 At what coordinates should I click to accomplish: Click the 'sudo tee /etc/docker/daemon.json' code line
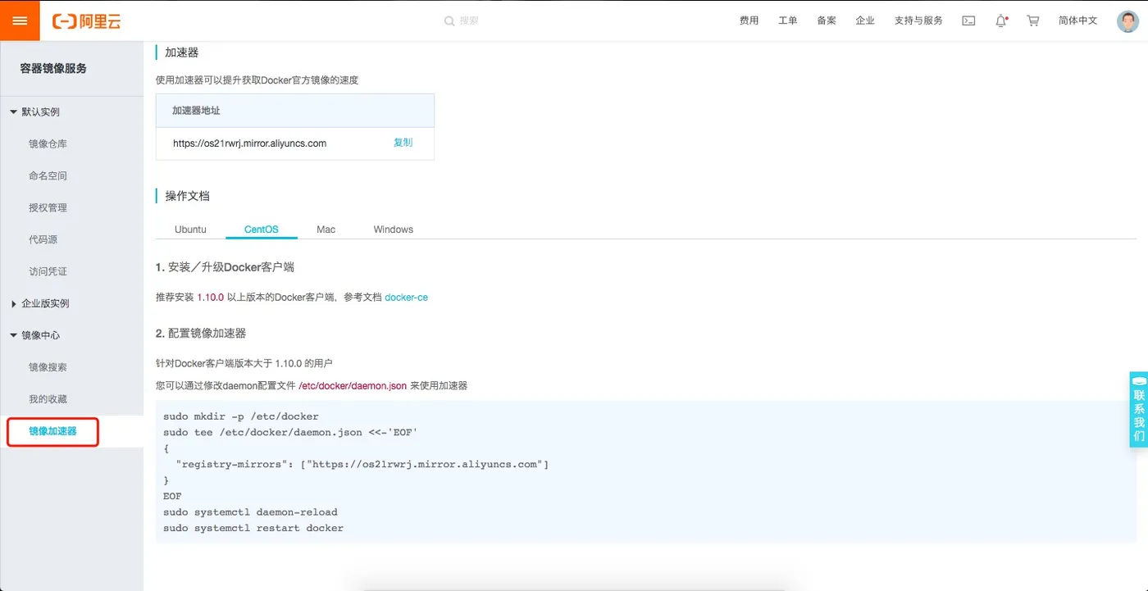pos(291,433)
